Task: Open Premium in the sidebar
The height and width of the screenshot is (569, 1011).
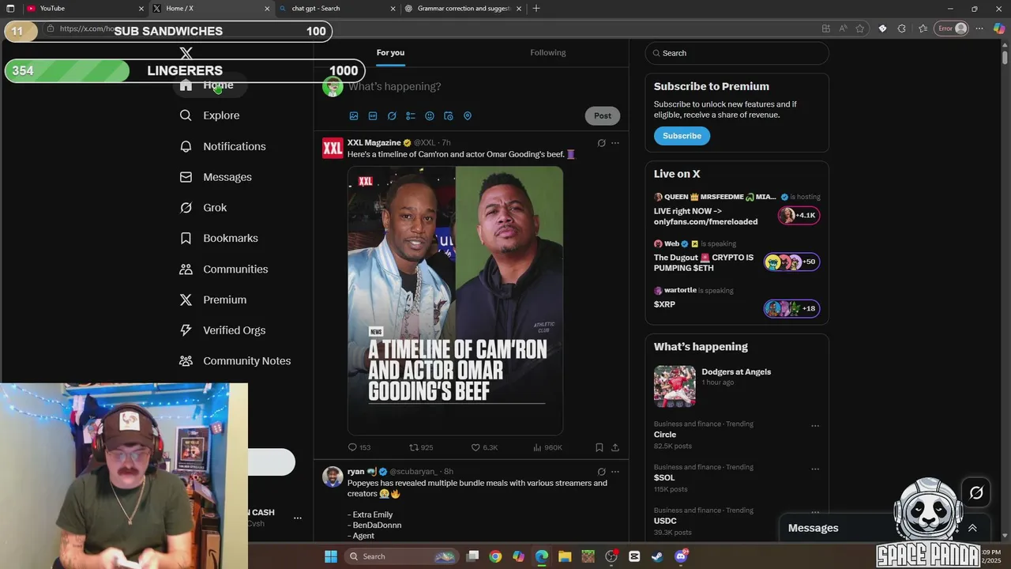Action: 213,300
